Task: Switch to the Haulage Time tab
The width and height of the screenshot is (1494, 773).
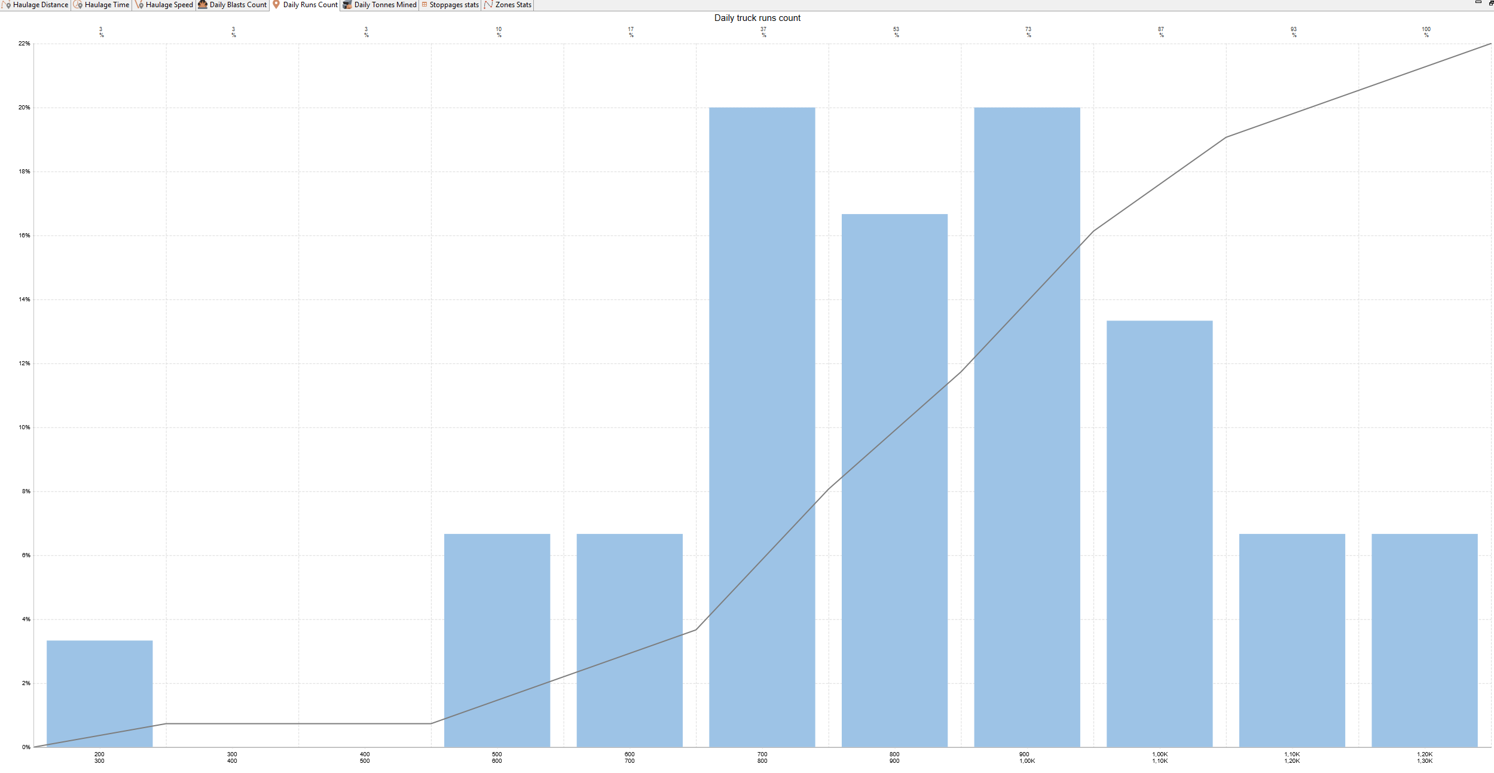Action: (x=102, y=5)
